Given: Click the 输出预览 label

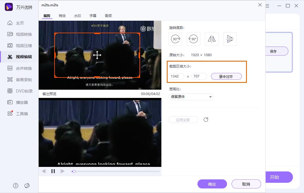Looking at the screenshot, I should click(x=49, y=94).
